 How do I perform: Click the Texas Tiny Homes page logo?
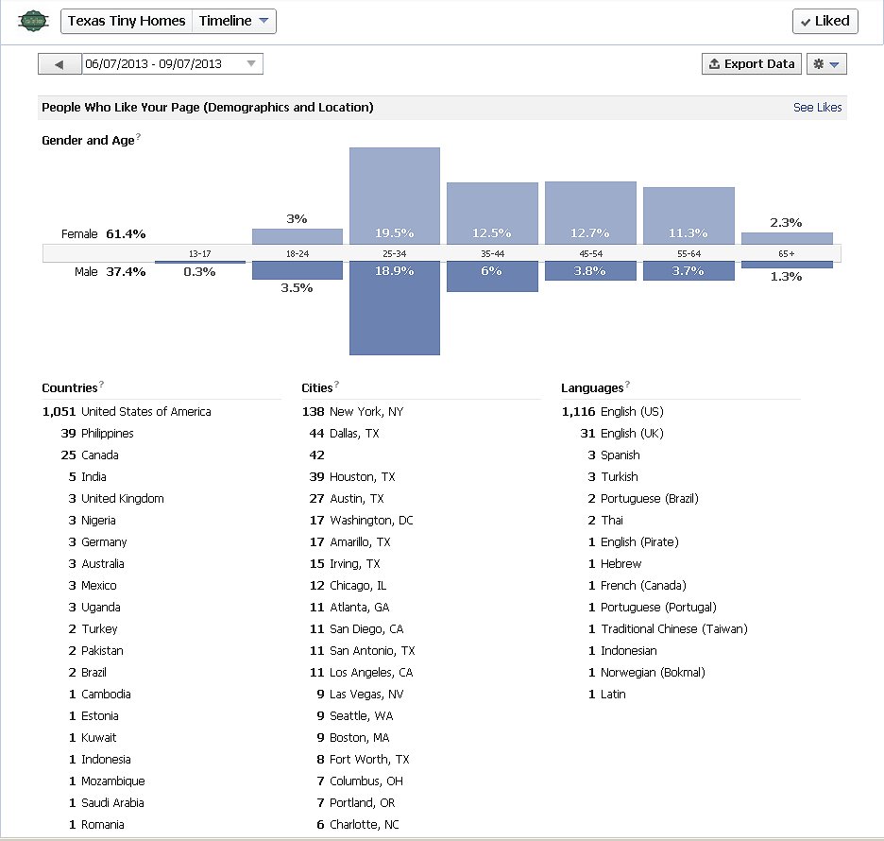click(x=34, y=21)
